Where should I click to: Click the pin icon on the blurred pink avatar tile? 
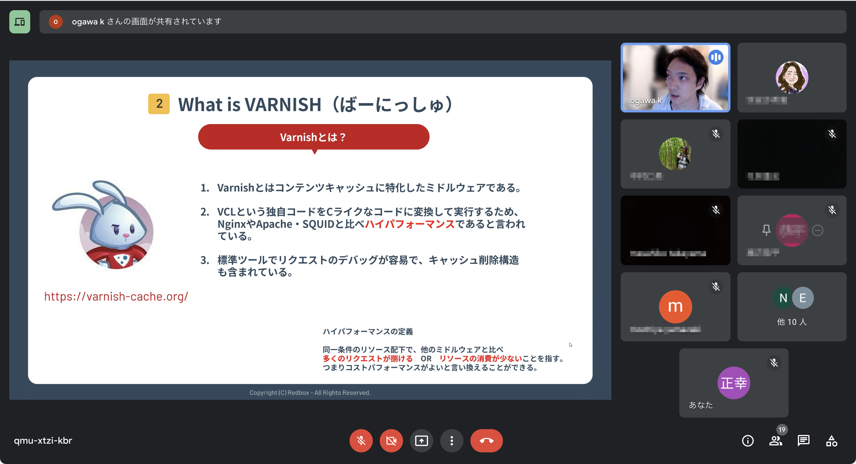[x=766, y=230]
